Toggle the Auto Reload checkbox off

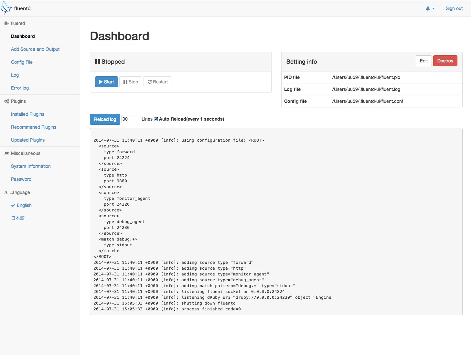click(x=156, y=119)
